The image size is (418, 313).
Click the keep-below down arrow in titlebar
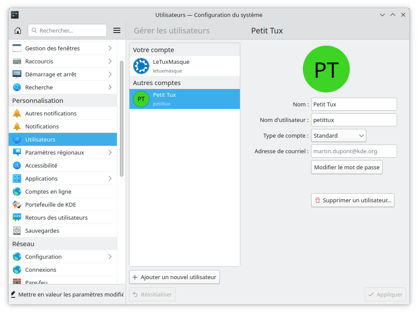click(382, 15)
